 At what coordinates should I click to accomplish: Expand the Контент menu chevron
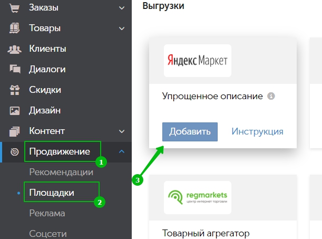[122, 131]
